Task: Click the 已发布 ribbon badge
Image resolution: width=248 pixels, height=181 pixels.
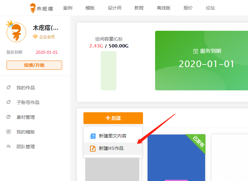Action: click(x=199, y=141)
